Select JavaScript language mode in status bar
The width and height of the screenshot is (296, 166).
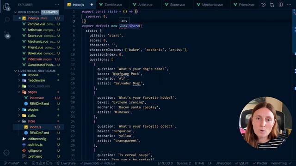(x=223, y=163)
